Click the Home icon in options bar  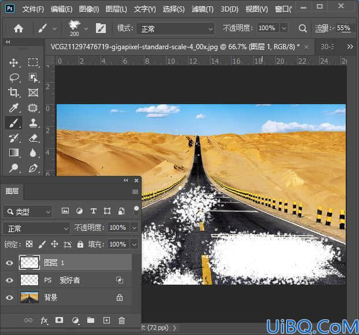(18, 28)
